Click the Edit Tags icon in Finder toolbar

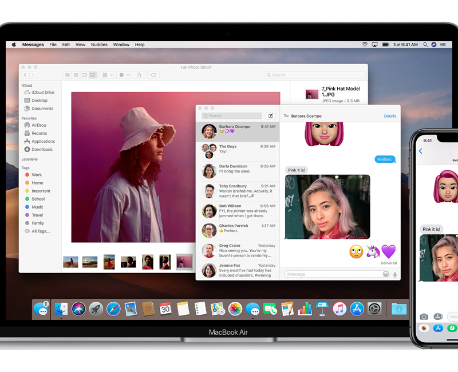(x=153, y=75)
